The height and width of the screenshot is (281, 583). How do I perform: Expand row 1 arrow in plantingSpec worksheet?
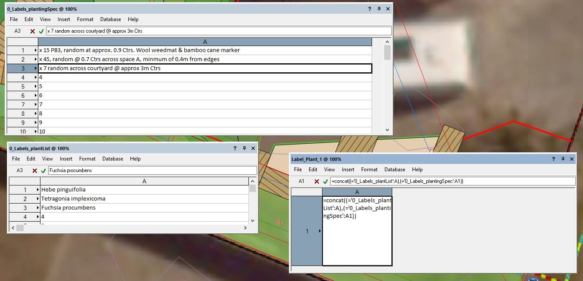point(36,50)
